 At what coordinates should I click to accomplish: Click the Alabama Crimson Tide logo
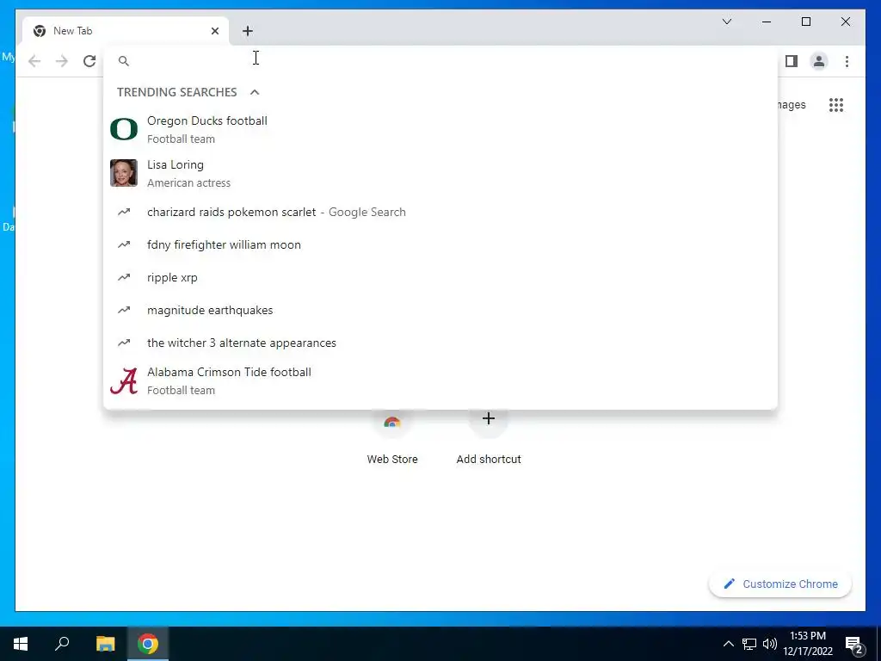point(124,380)
